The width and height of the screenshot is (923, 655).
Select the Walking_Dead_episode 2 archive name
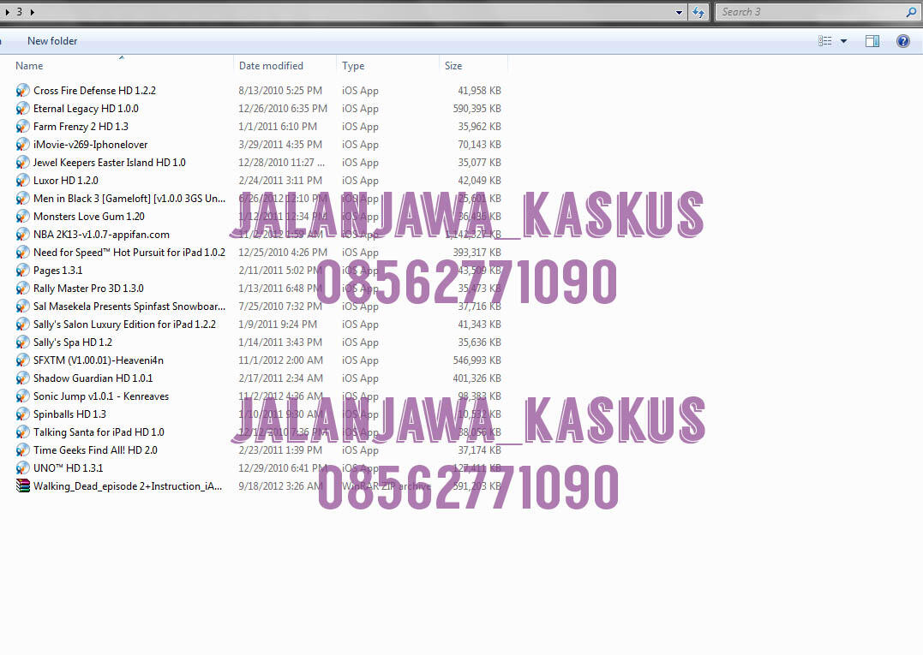(x=128, y=486)
